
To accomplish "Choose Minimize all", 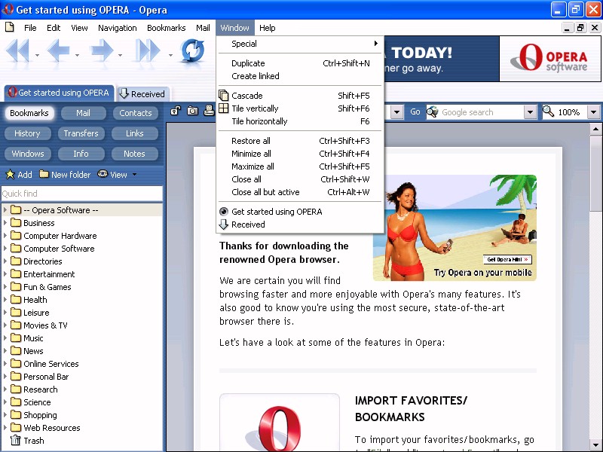I will (x=300, y=154).
